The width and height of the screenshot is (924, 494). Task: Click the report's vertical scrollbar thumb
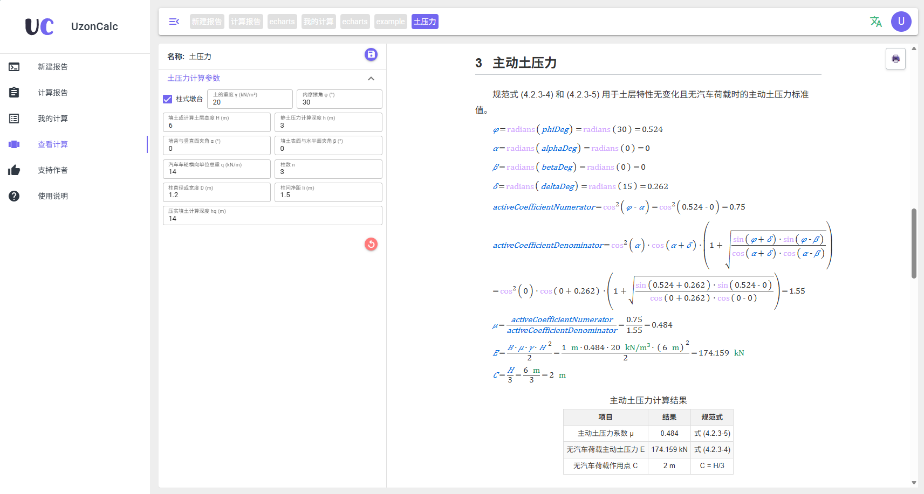[914, 243]
